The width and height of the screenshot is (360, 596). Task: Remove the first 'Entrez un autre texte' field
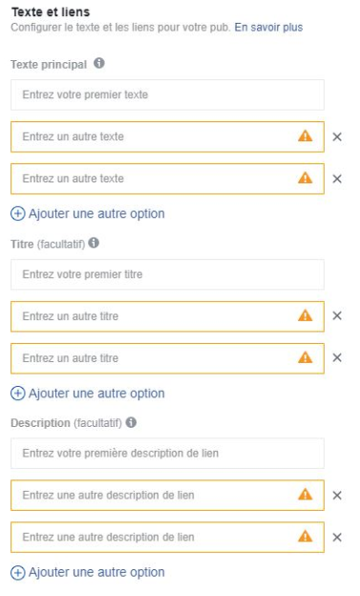pyautogui.click(x=337, y=137)
